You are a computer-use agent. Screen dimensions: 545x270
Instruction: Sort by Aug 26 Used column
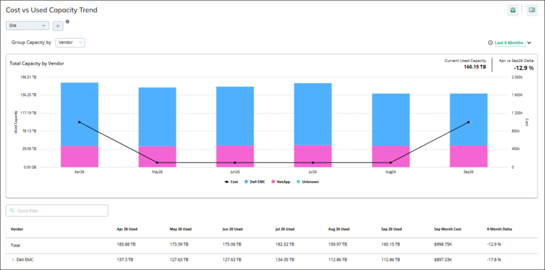(x=339, y=229)
